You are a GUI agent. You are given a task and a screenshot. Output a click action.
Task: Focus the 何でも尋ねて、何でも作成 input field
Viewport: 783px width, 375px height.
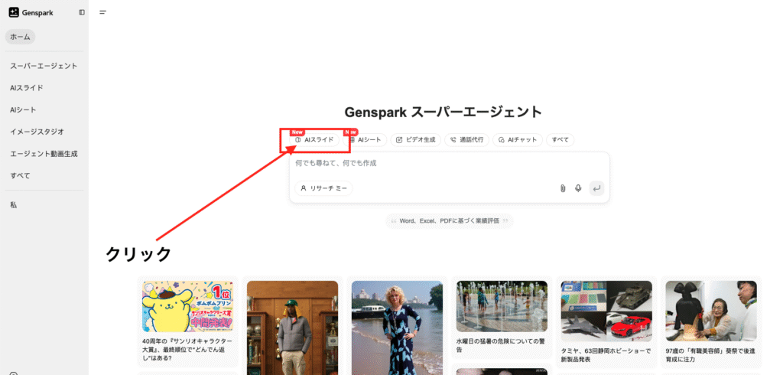click(x=450, y=164)
